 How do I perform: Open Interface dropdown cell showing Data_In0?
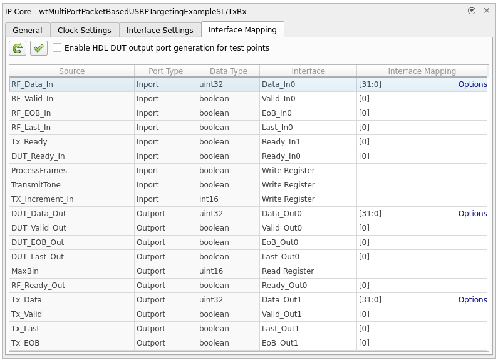[x=308, y=84]
